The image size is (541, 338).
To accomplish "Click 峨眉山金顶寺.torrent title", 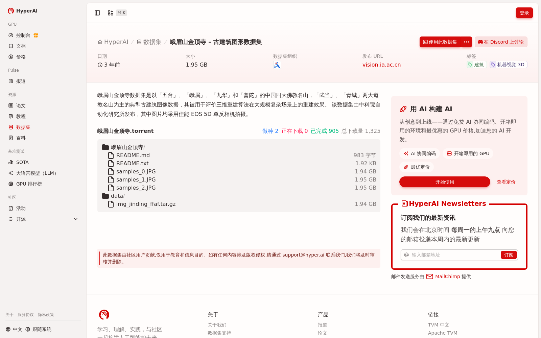I will tap(125, 131).
